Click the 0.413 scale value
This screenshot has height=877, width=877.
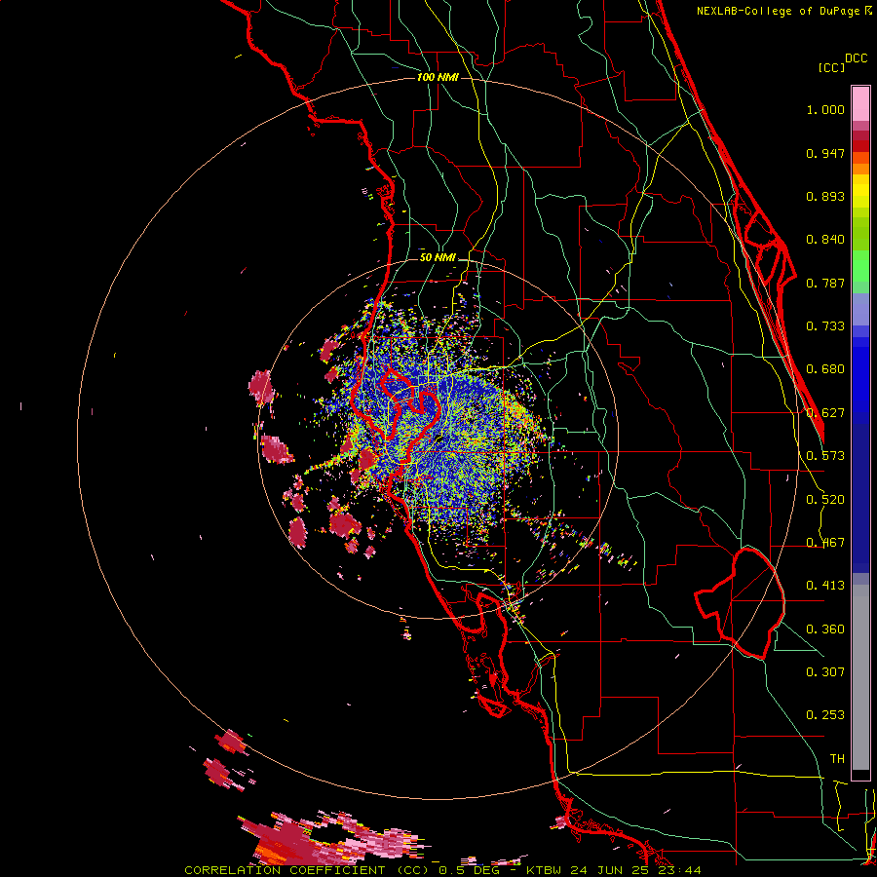coord(825,586)
